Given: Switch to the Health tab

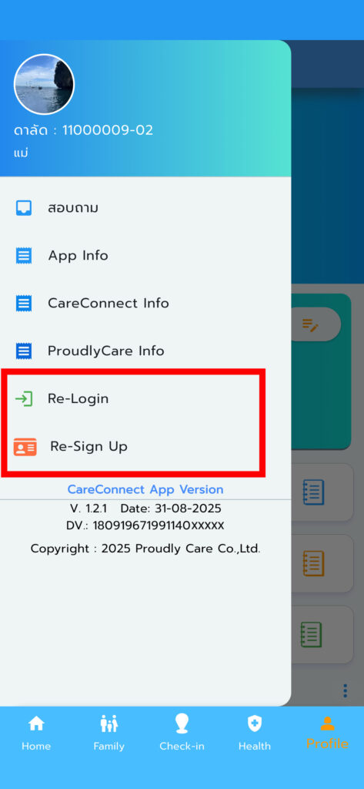Looking at the screenshot, I should (x=255, y=734).
